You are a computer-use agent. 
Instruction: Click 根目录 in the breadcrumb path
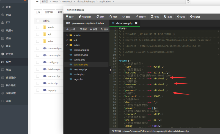tap(45, 2)
